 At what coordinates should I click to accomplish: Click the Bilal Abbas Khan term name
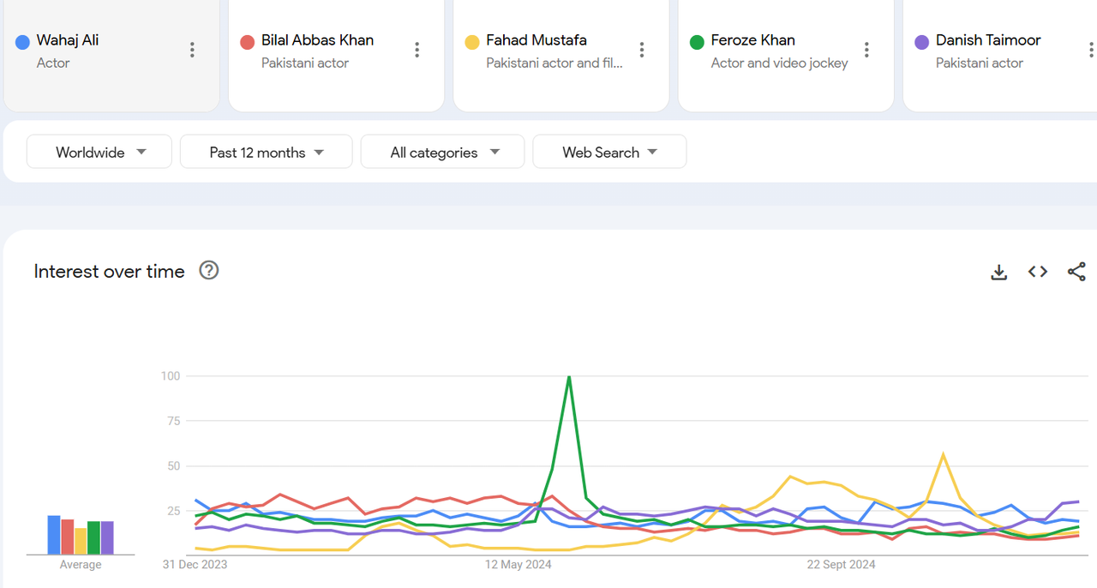coord(317,40)
